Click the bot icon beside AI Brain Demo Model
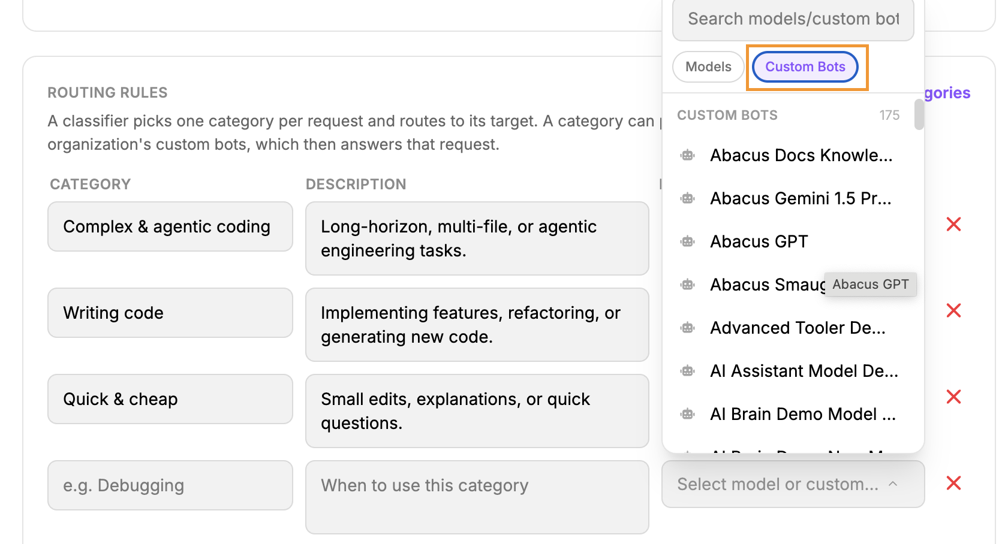 point(688,415)
